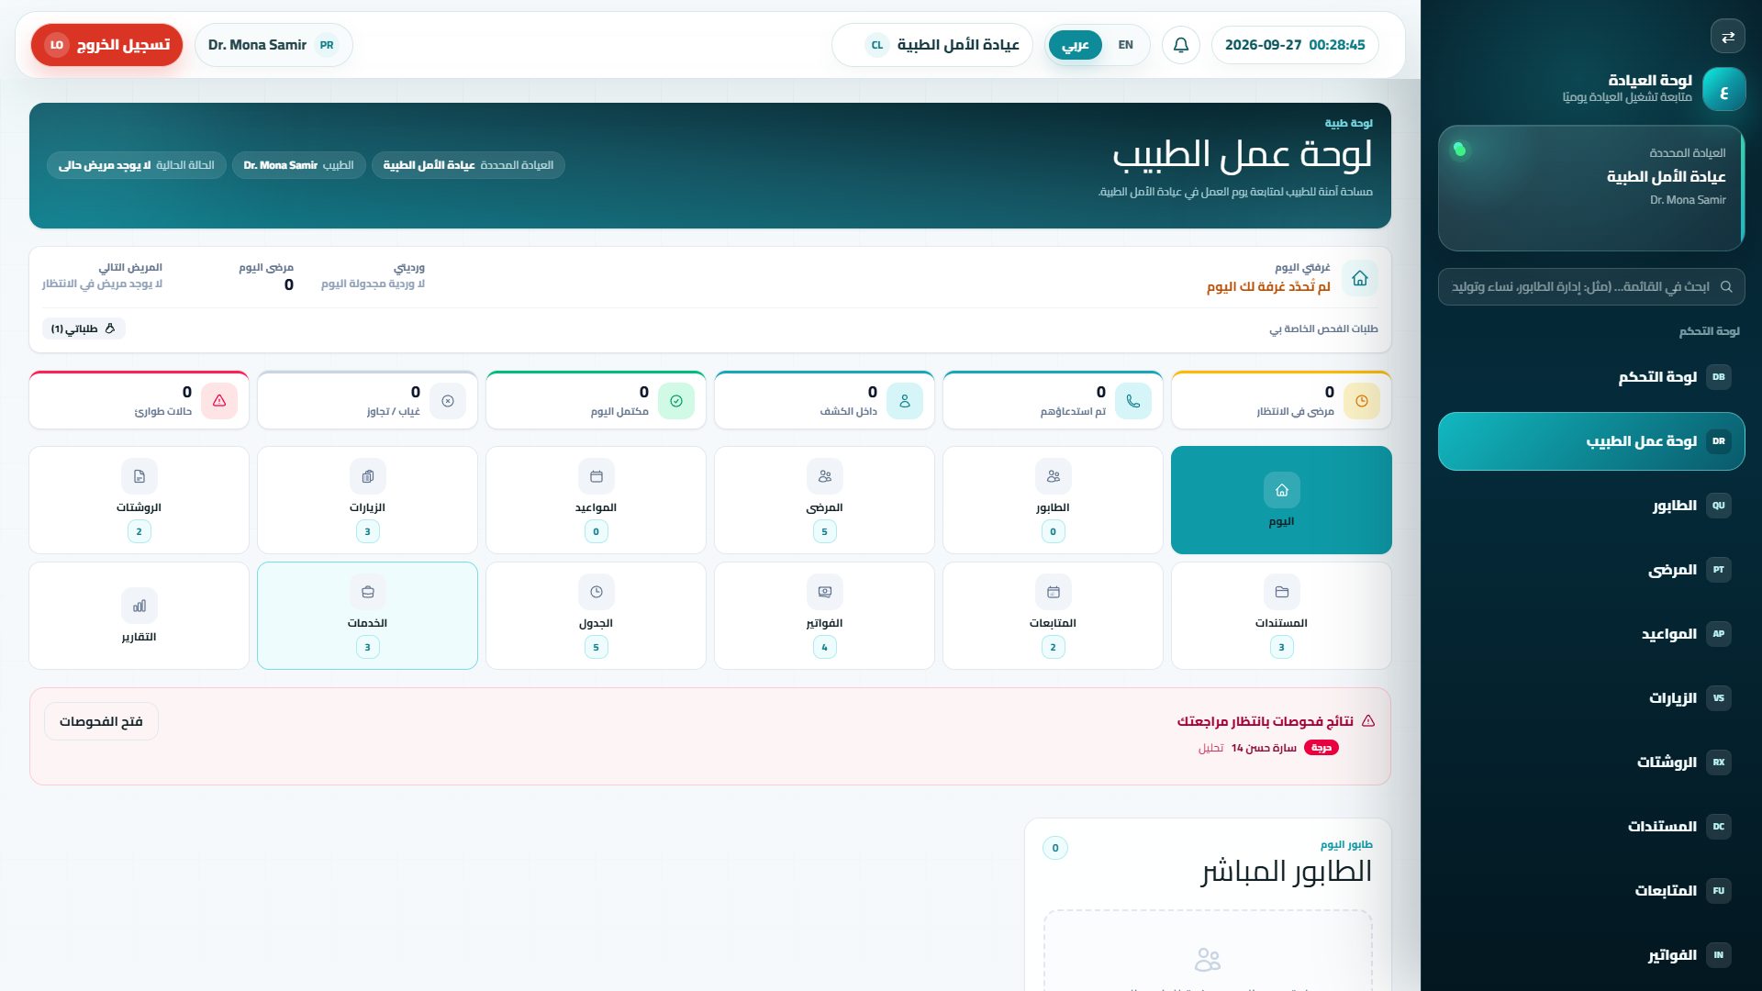Image resolution: width=1762 pixels, height=991 pixels.
Task: Click فتح الفحوصات button
Action: [101, 721]
